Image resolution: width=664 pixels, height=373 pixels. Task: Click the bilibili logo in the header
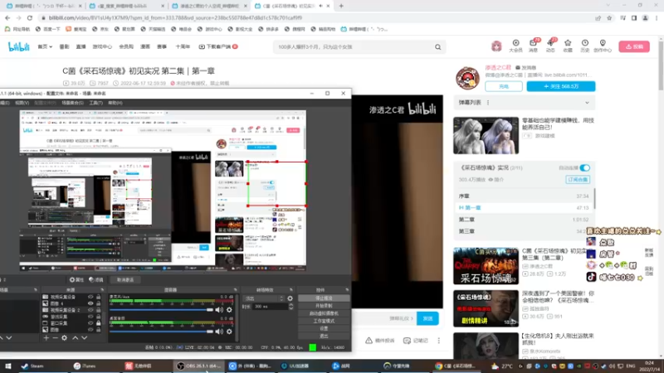click(x=18, y=46)
